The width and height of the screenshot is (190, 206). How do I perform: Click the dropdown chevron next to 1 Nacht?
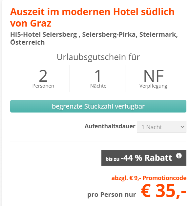[x=182, y=127]
